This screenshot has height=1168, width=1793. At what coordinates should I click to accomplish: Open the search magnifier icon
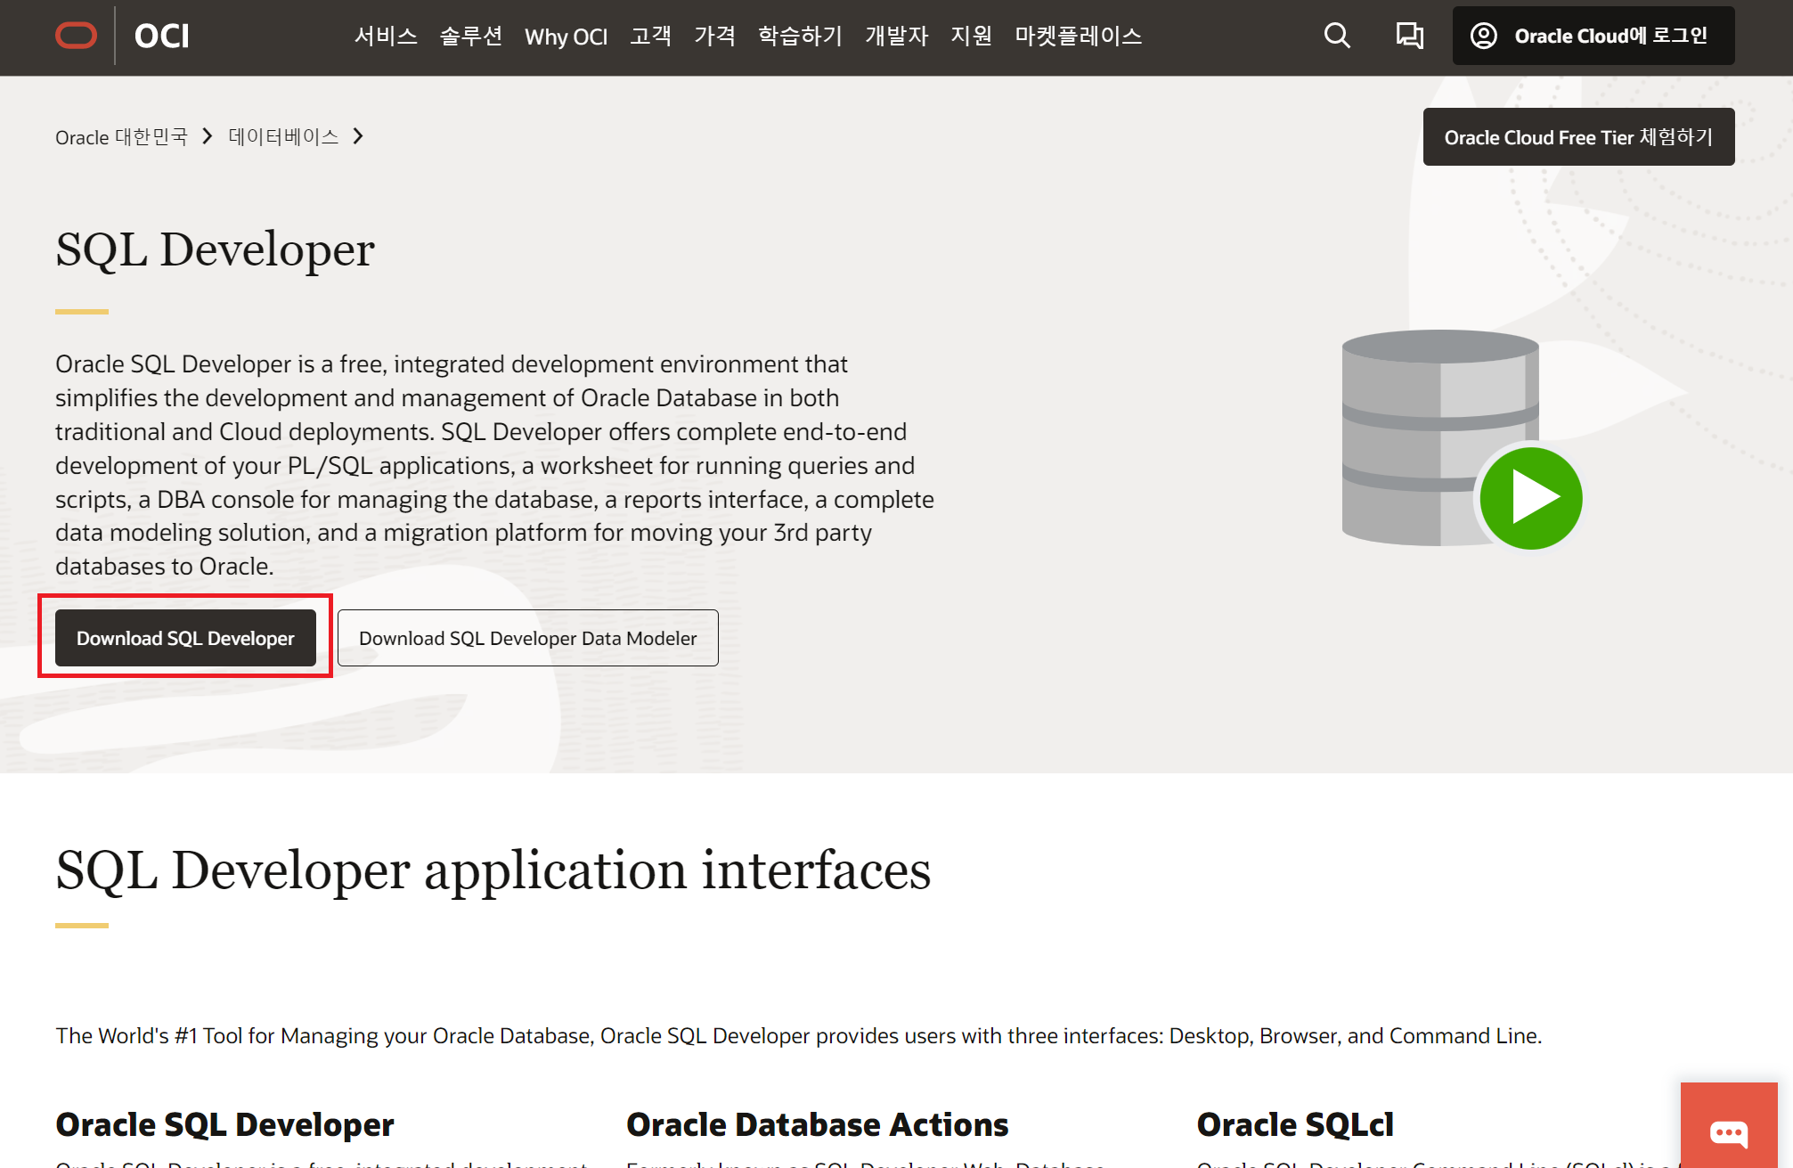coord(1336,36)
